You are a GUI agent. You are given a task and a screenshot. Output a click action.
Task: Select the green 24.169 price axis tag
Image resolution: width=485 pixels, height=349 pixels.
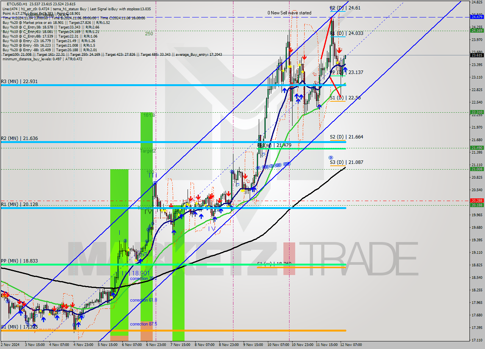tap(477, 31)
